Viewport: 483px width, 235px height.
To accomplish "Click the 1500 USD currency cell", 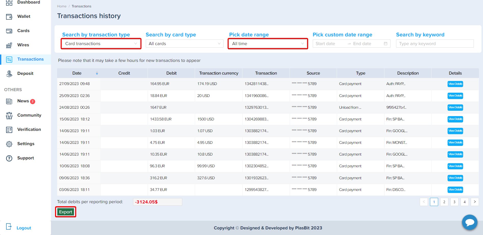I will coord(219,119).
